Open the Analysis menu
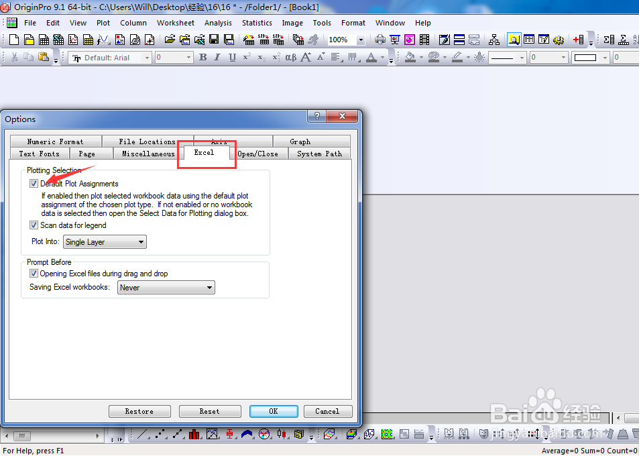Screen dimensions: 639x456 pyautogui.click(x=218, y=23)
